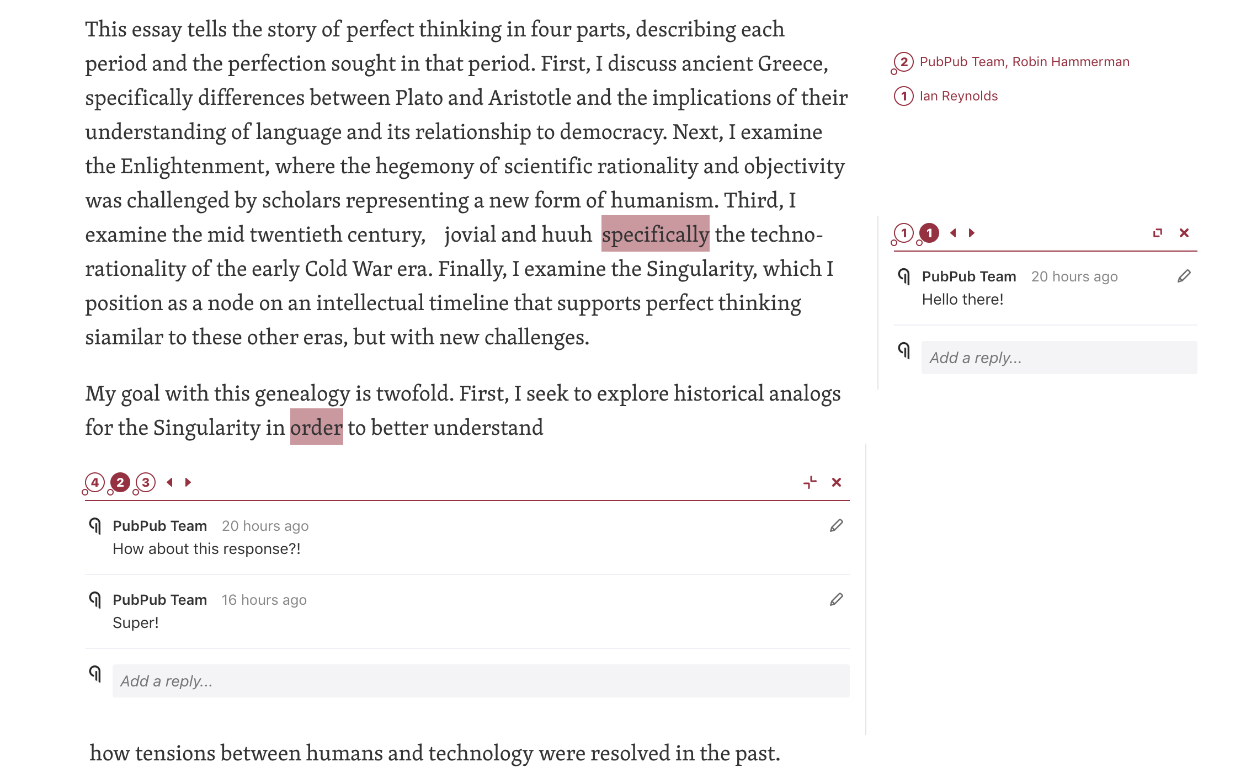Viewport: 1246px width, 767px height.
Task: Select thread badge 2 in the bottom toolbar
Action: pyautogui.click(x=119, y=482)
